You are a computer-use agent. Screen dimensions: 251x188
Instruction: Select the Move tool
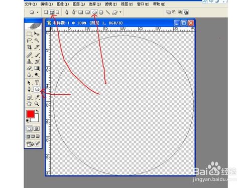(x=37, y=34)
